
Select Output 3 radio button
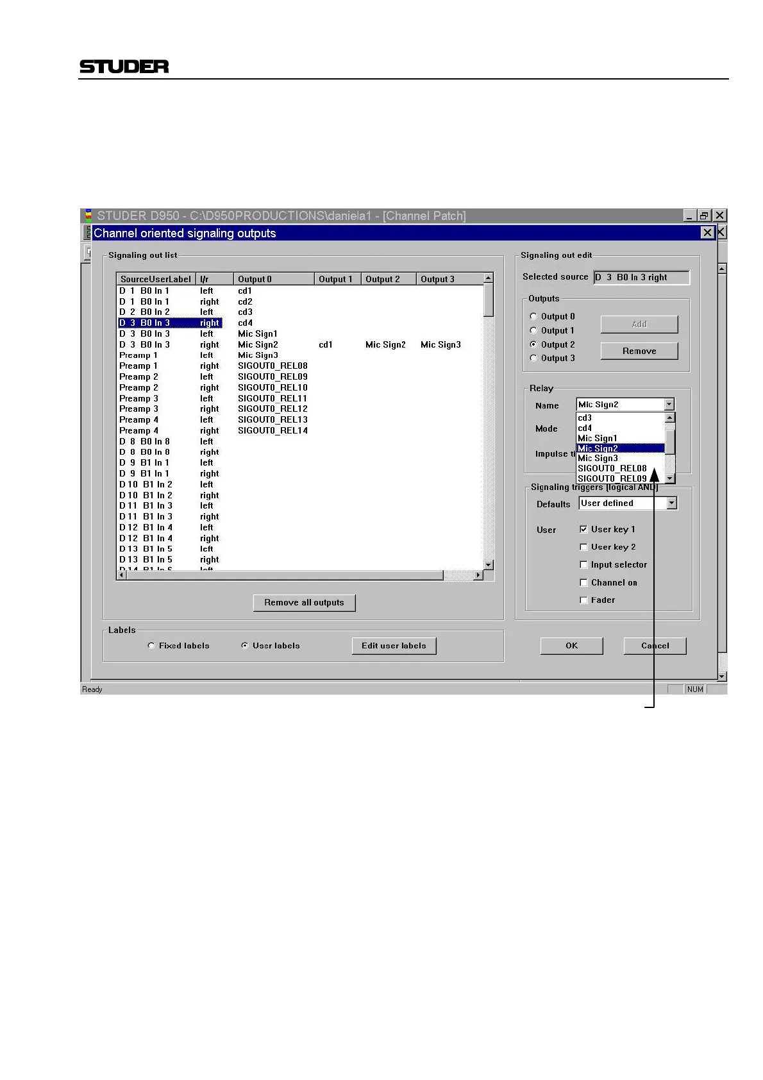[x=533, y=358]
